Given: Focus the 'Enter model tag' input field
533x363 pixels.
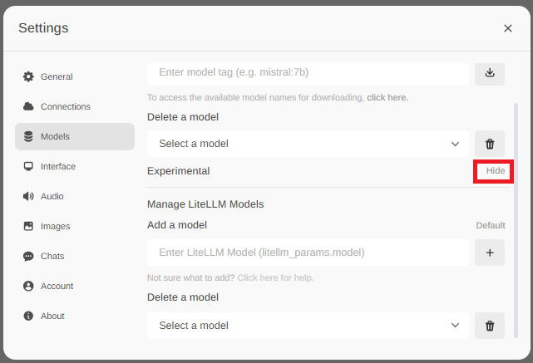Looking at the screenshot, I should click(308, 72).
